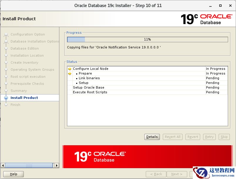
Task: Click Pending status of Execute Root Scripts
Action: pos(212,92)
